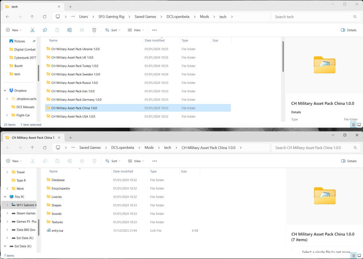Click the PC icon in tech address bar
The height and width of the screenshot is (259, 363).
pyautogui.click(x=58, y=17)
